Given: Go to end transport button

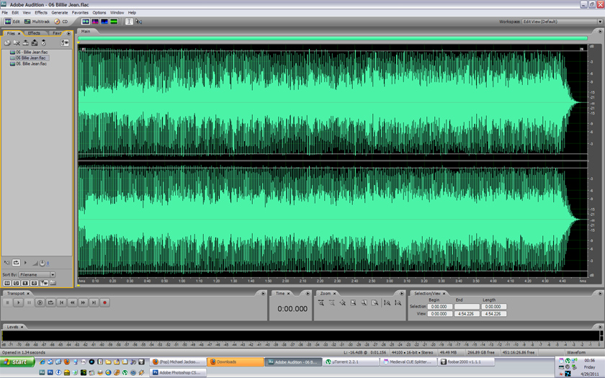Looking at the screenshot, I should click(x=94, y=303).
